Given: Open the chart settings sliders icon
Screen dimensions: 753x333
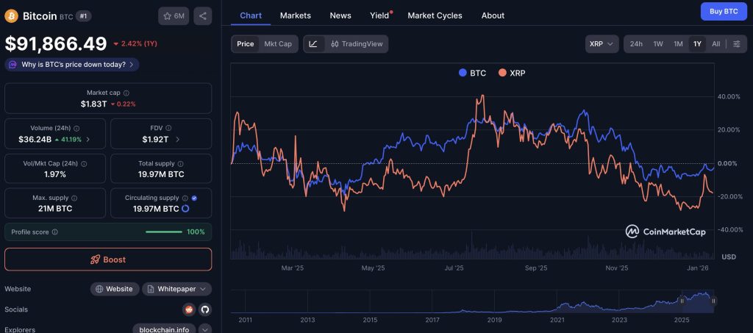Looking at the screenshot, I should point(736,44).
